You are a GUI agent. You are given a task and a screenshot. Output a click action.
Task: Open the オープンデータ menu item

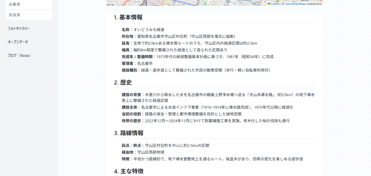coord(18,42)
